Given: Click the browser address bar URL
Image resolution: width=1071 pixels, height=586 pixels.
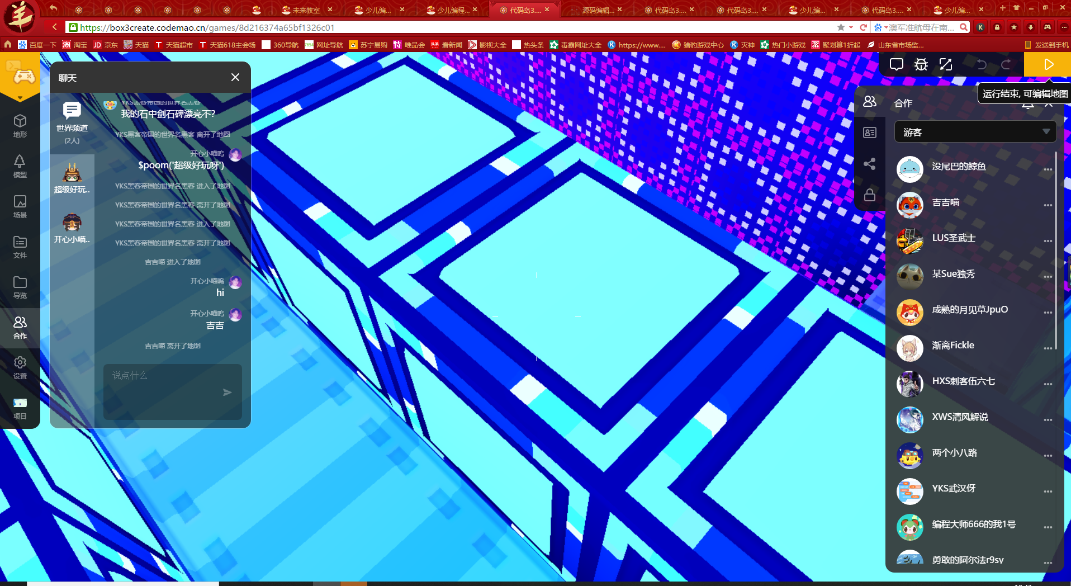Looking at the screenshot, I should 207,27.
